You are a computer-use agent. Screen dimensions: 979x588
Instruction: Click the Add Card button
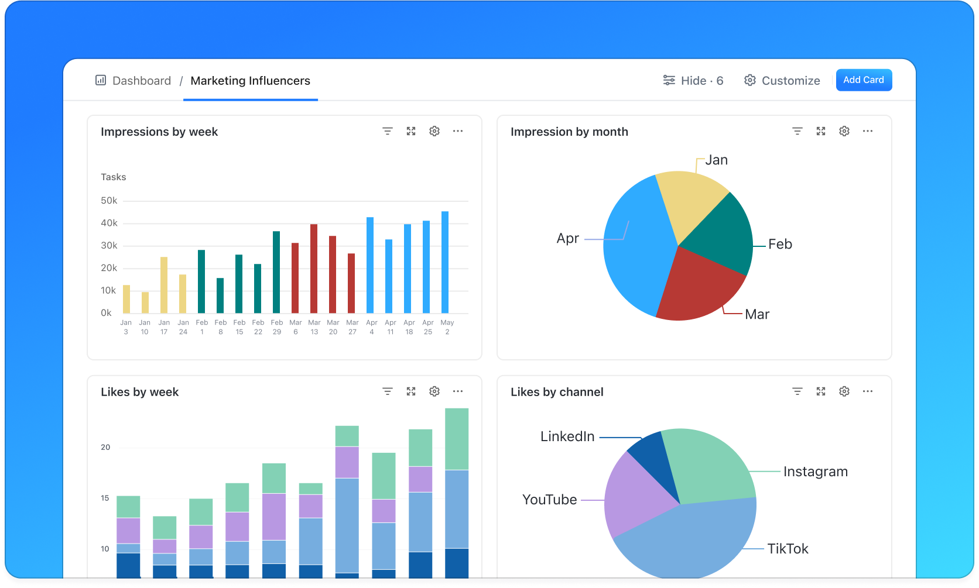click(864, 80)
